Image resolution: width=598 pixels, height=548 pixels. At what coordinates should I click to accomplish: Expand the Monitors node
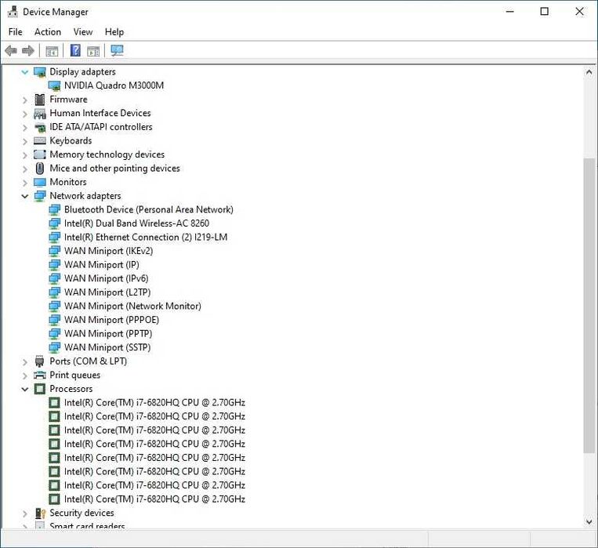coord(25,183)
